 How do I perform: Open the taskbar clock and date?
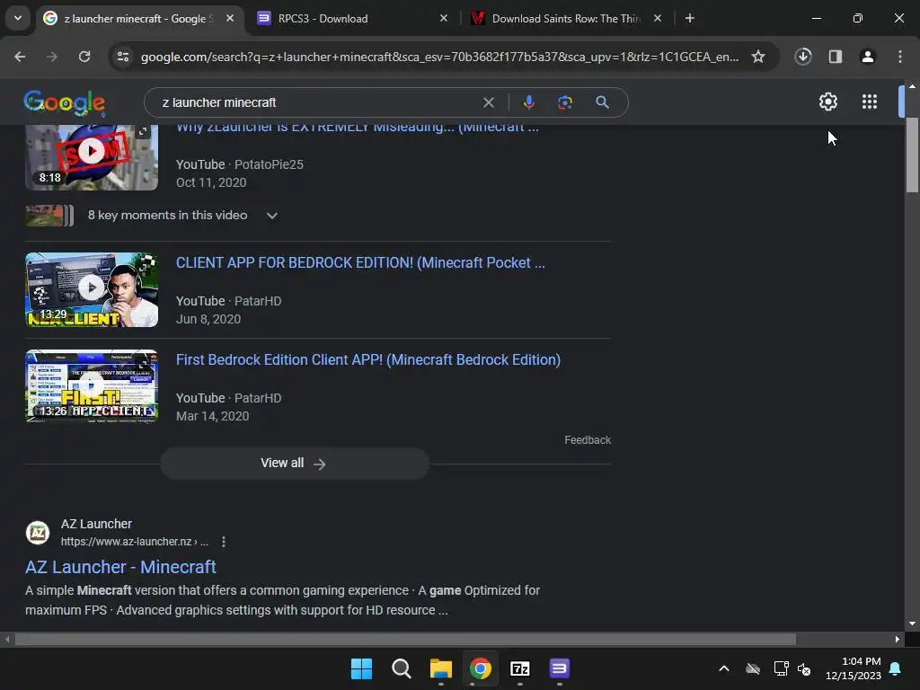[x=854, y=668]
